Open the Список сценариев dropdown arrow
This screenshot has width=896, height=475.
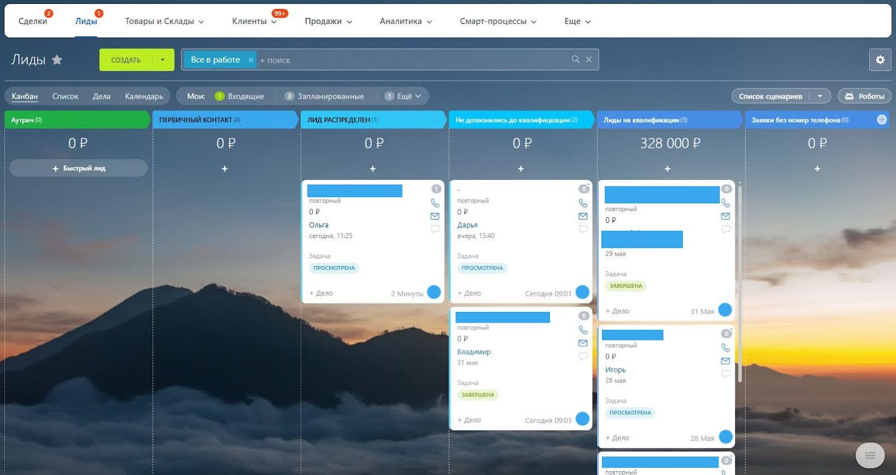coord(820,96)
